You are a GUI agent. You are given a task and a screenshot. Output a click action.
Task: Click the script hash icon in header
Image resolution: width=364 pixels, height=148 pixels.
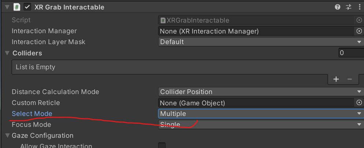click(16, 7)
